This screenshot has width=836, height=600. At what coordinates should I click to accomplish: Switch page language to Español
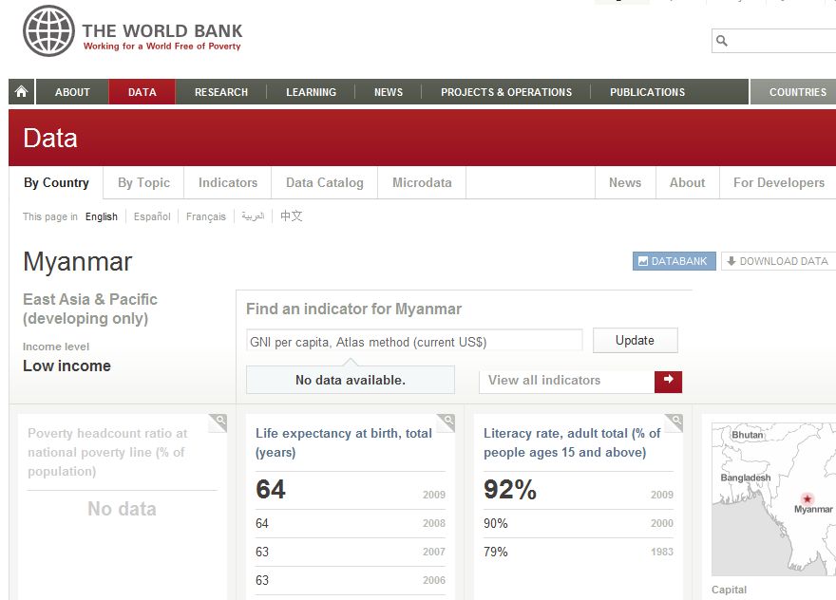(152, 216)
